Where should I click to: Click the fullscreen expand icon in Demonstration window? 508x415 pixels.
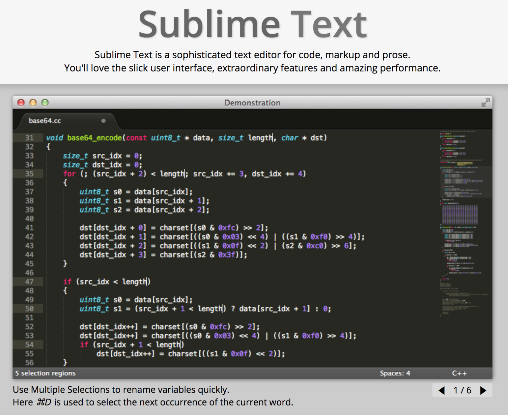pyautogui.click(x=485, y=103)
